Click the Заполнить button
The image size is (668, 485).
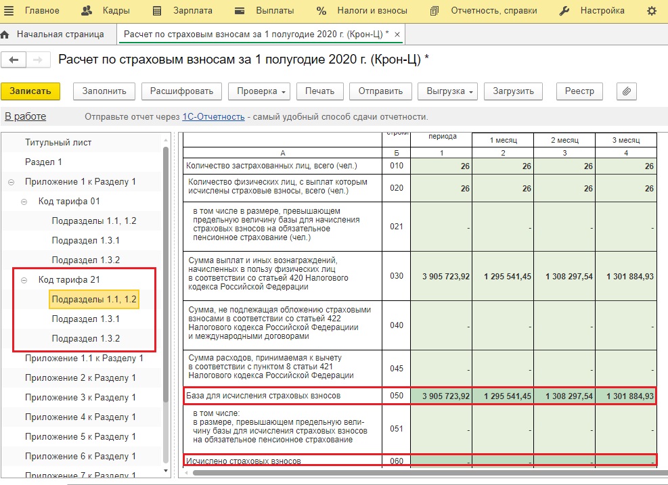(x=104, y=91)
